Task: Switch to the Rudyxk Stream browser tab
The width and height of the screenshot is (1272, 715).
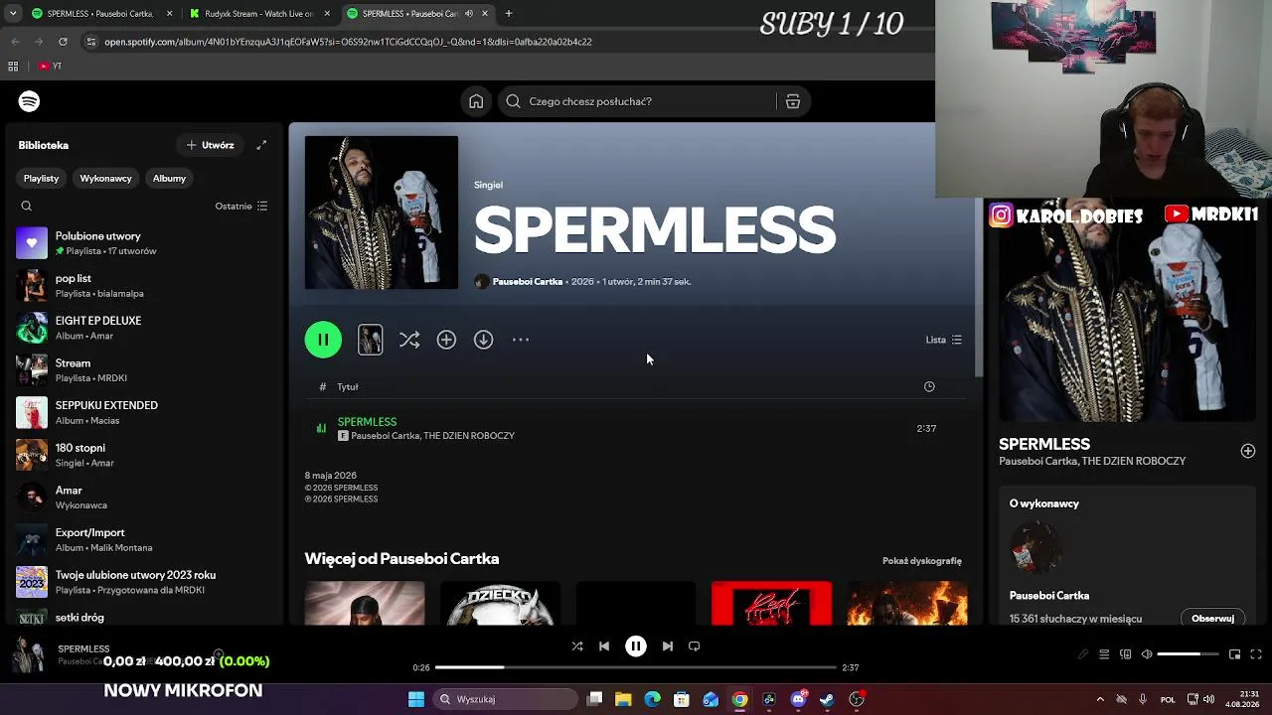Action: pyautogui.click(x=258, y=14)
